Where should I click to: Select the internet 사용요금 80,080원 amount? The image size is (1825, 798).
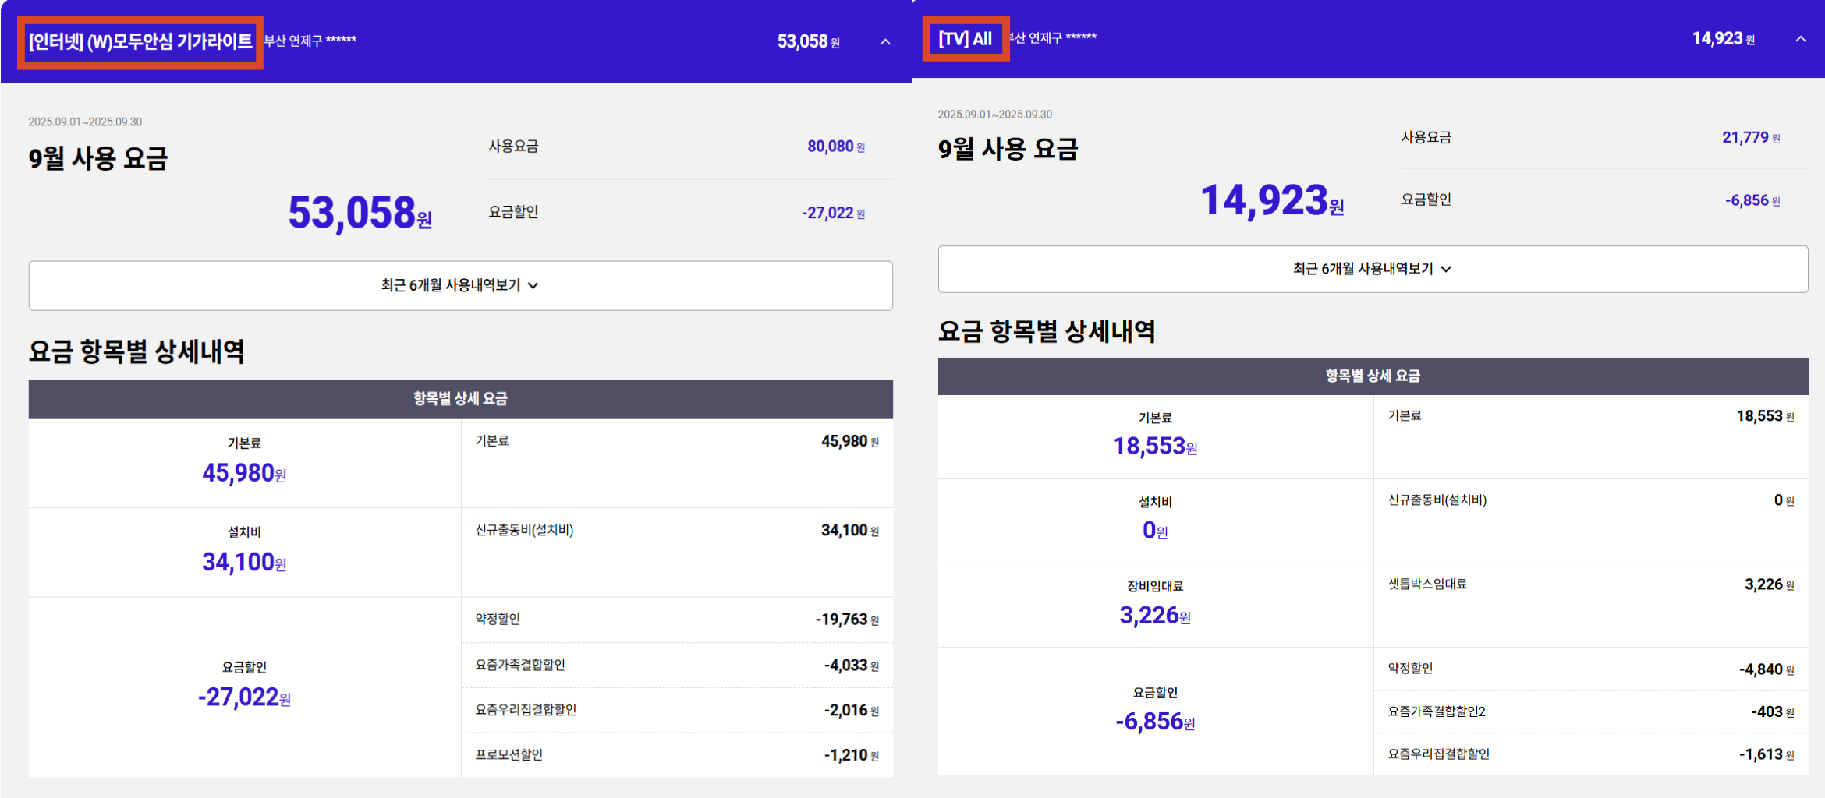coord(835,147)
